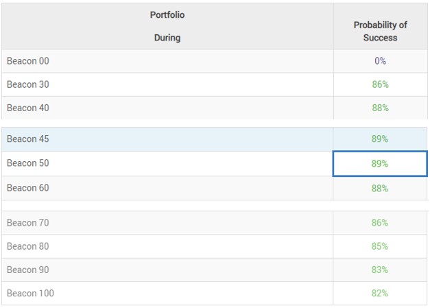Click the Probability of Success header
The width and height of the screenshot is (430, 308).
click(x=381, y=31)
